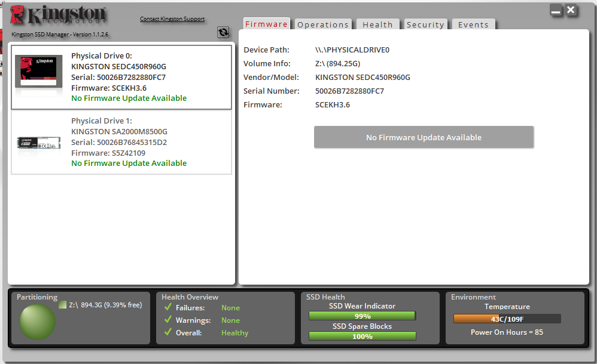This screenshot has width=597, height=364.
Task: Click the Firmware value SCEKH3.6 in details
Action: 333,104
